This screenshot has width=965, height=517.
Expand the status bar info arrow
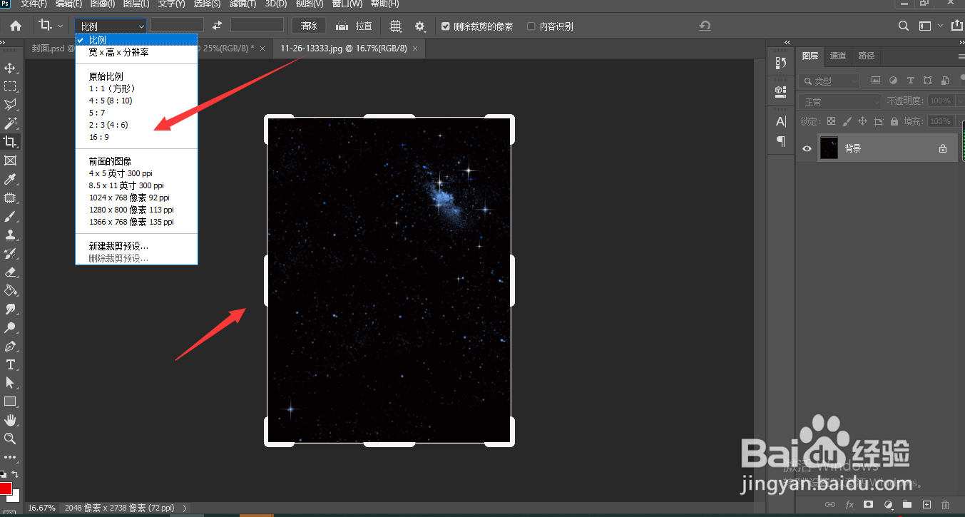(x=185, y=508)
